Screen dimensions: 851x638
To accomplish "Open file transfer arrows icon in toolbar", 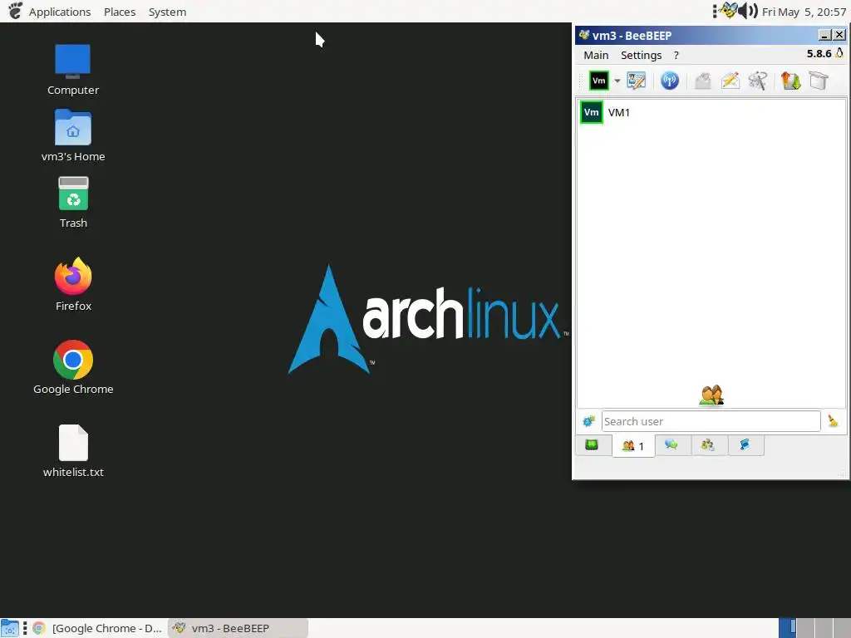I will click(791, 81).
